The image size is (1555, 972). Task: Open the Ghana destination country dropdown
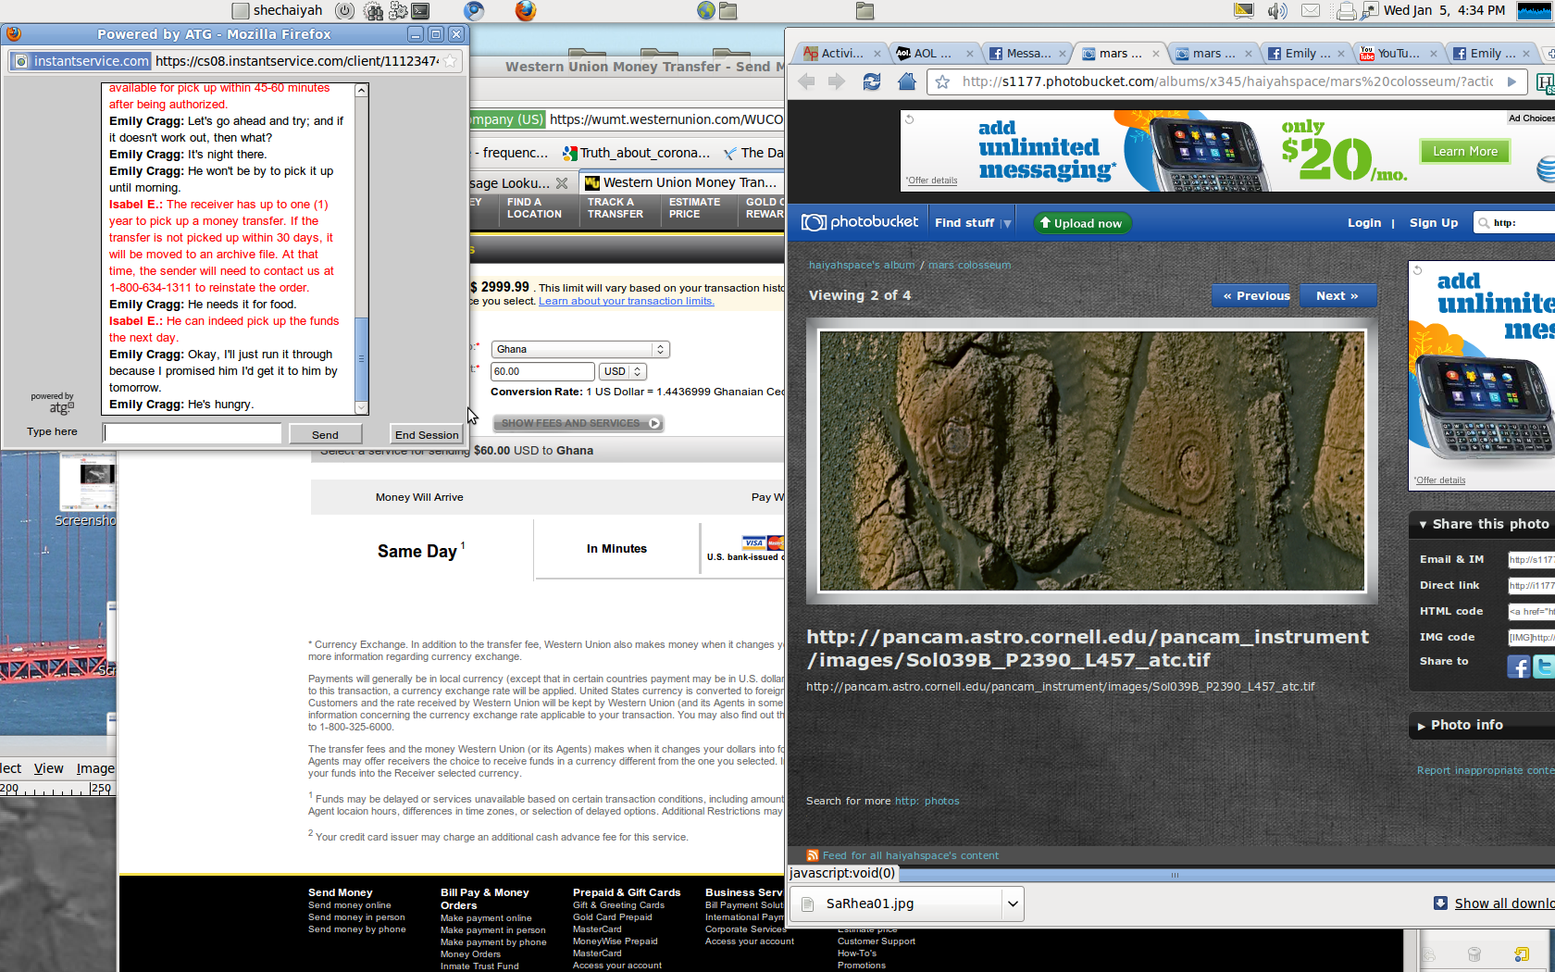(580, 349)
